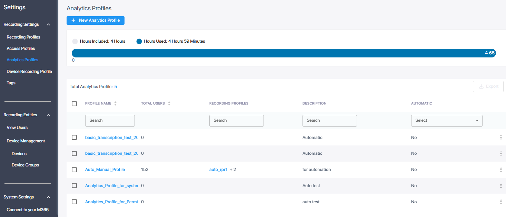Open three-dot menu for Analytics_Profile_for_Permi row
The width and height of the screenshot is (506, 217).
[x=501, y=202]
